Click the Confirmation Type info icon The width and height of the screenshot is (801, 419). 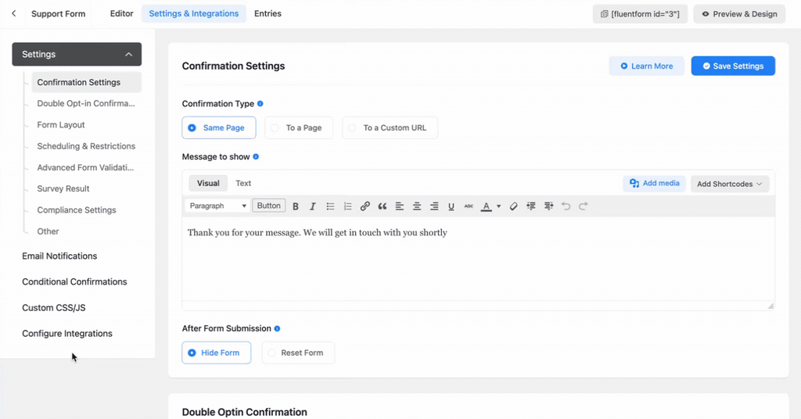[260, 104]
